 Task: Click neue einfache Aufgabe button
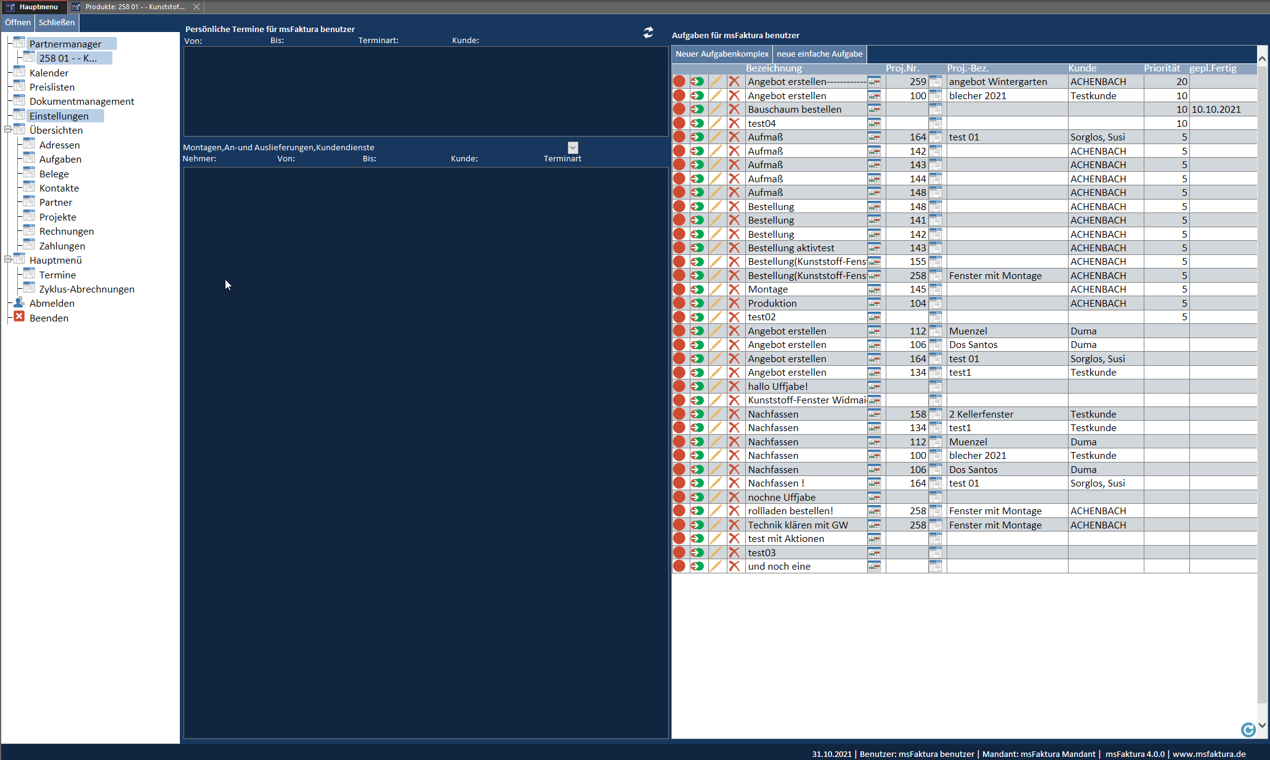coord(819,54)
